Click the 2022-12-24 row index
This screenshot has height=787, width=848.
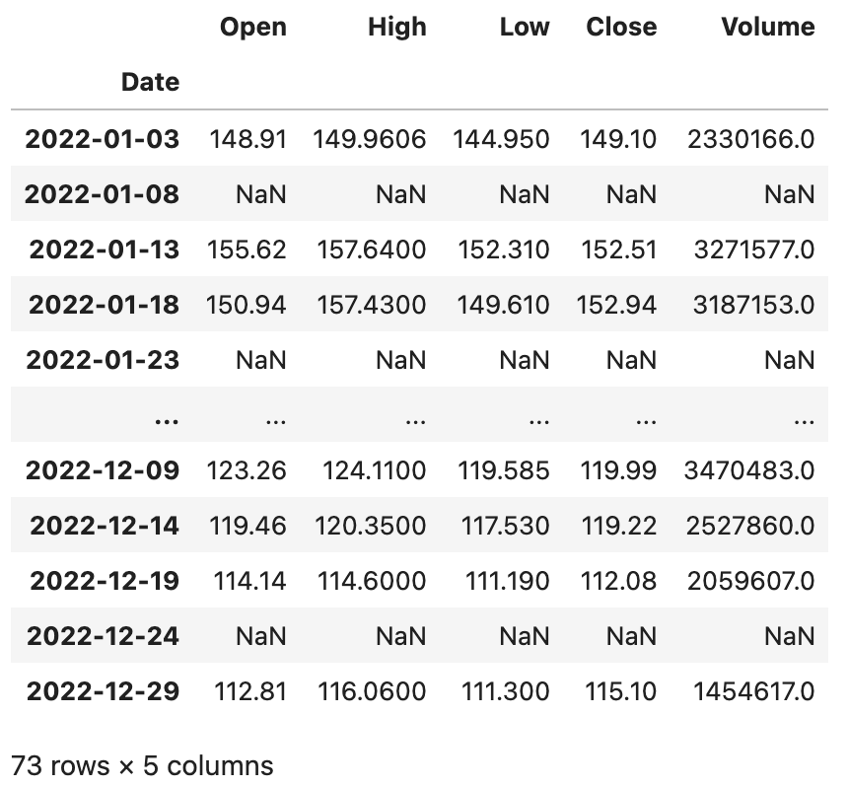(x=103, y=636)
